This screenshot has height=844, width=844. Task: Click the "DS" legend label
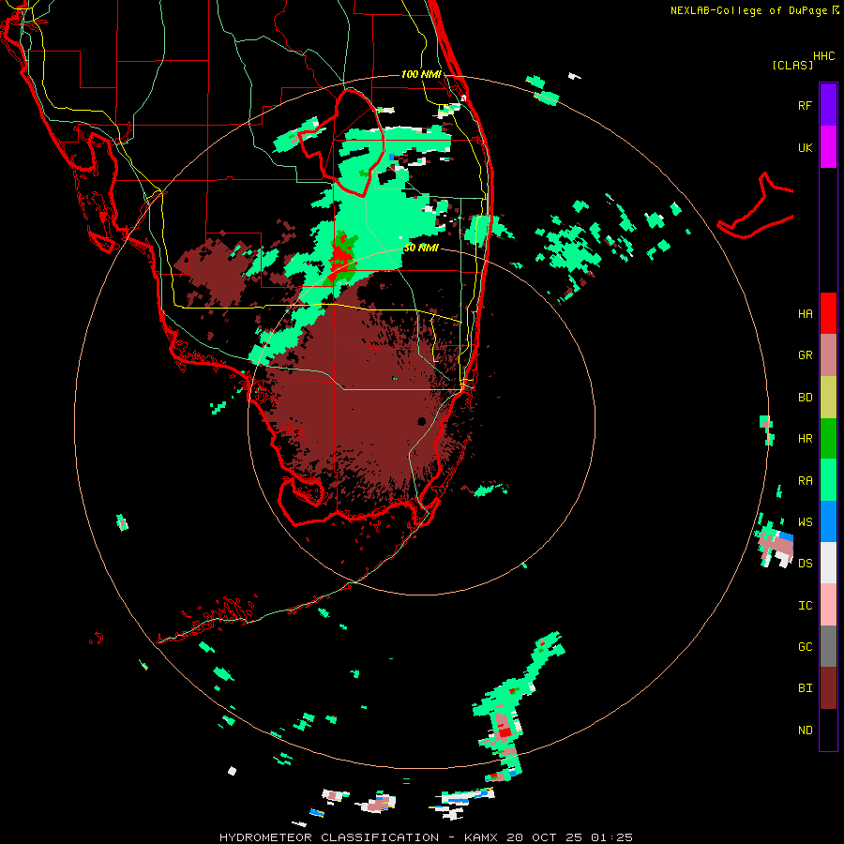[x=805, y=564]
